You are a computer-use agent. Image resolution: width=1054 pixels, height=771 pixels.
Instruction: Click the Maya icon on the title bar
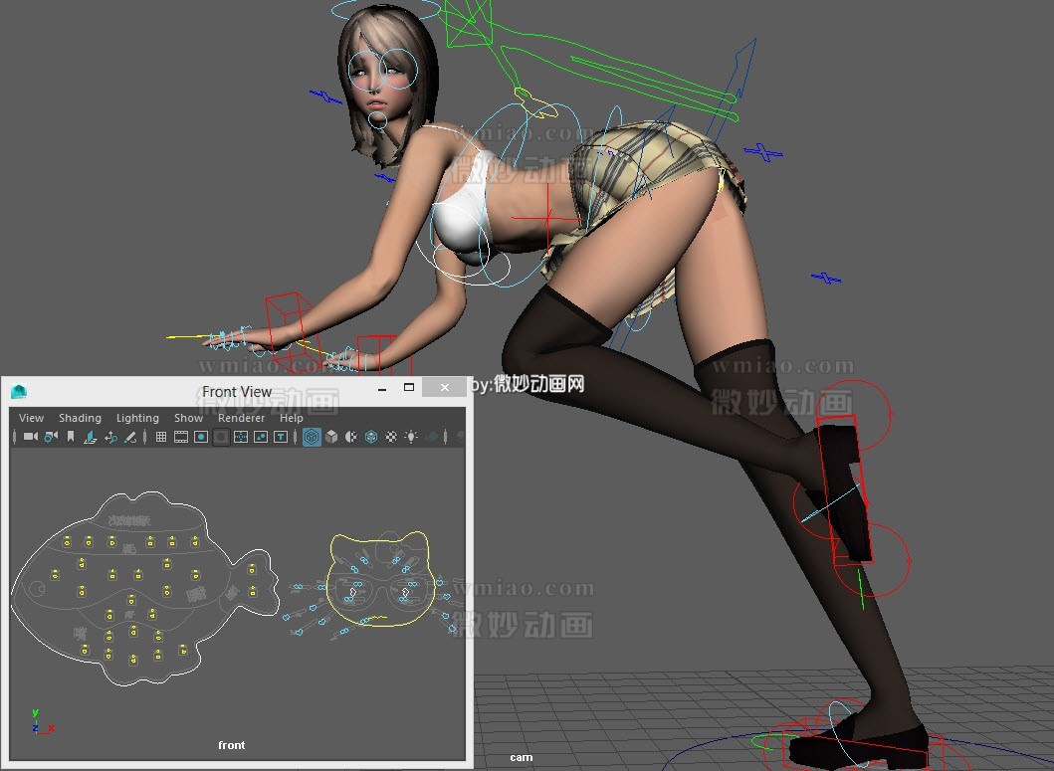pyautogui.click(x=18, y=392)
